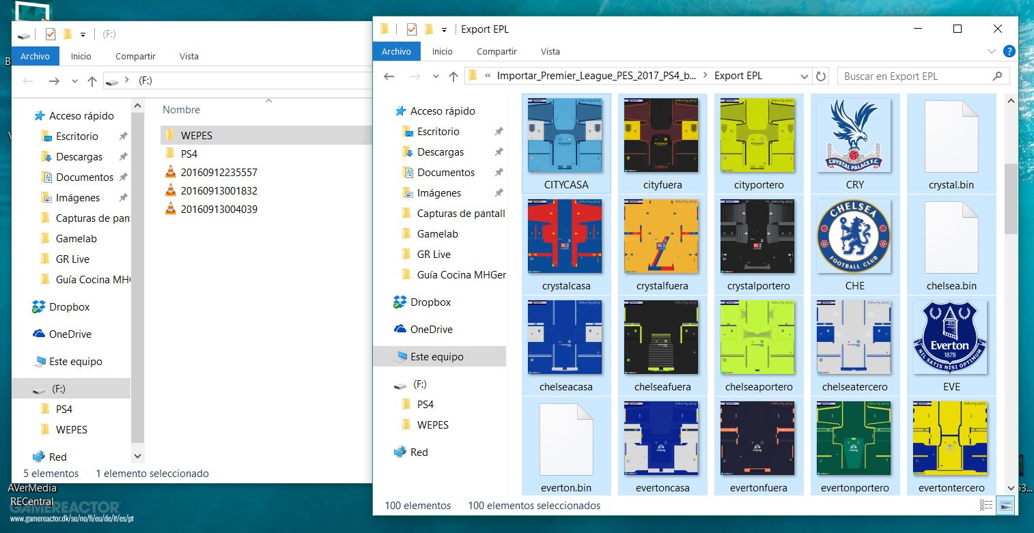Open video file 20160913001832
The width and height of the screenshot is (1034, 533).
219,190
